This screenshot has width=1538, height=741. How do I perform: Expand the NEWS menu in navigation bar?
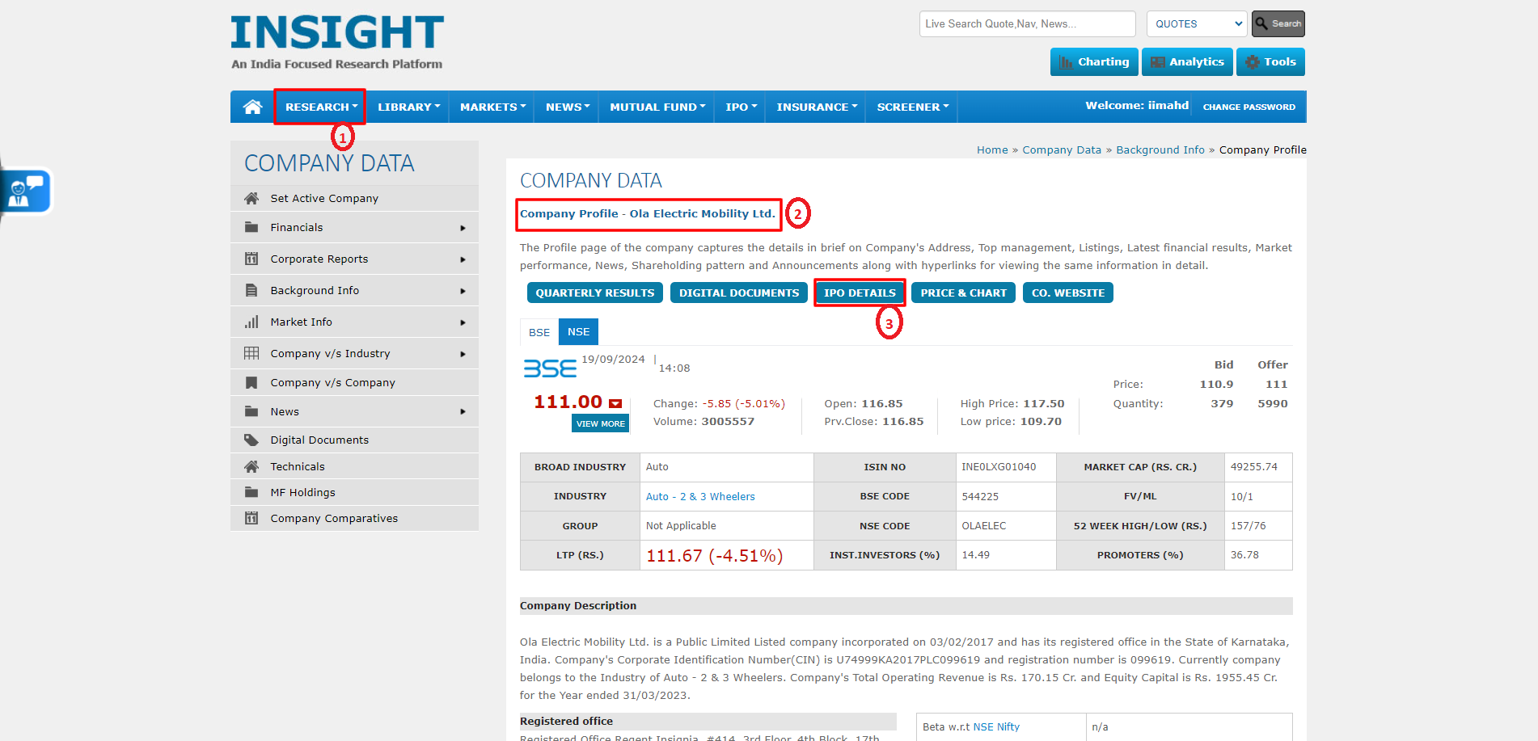click(567, 107)
